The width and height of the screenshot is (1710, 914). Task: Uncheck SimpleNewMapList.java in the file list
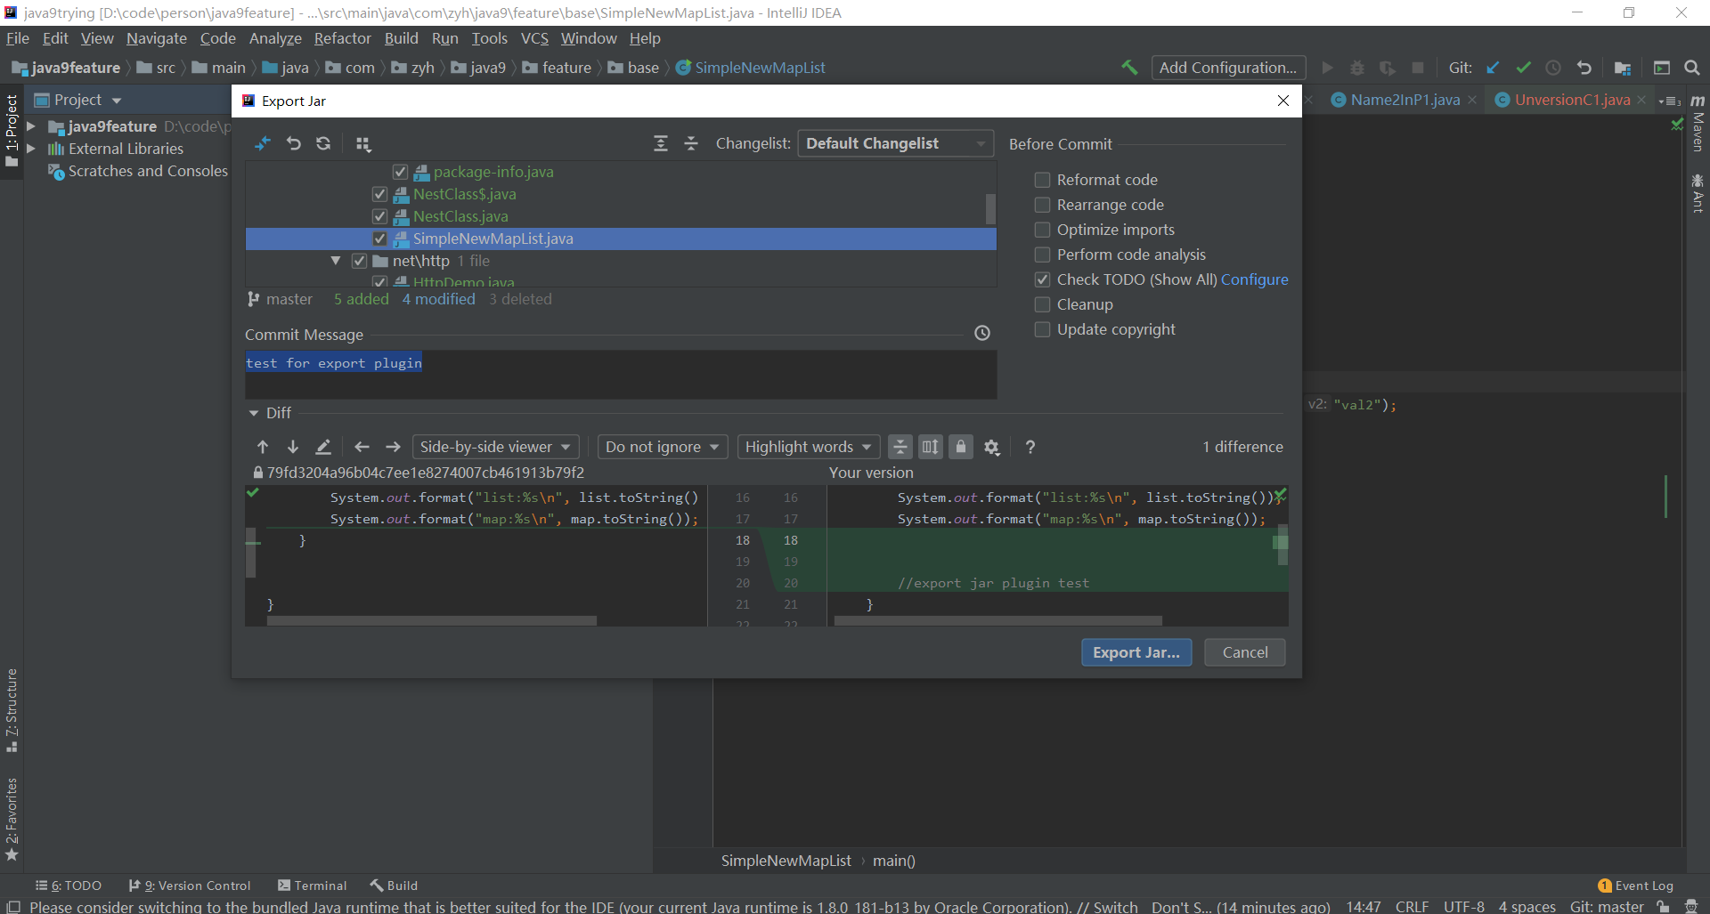(379, 239)
